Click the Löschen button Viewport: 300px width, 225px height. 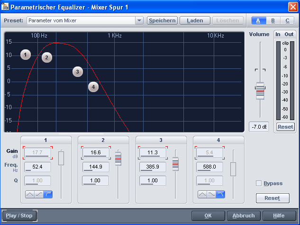[x=227, y=20]
